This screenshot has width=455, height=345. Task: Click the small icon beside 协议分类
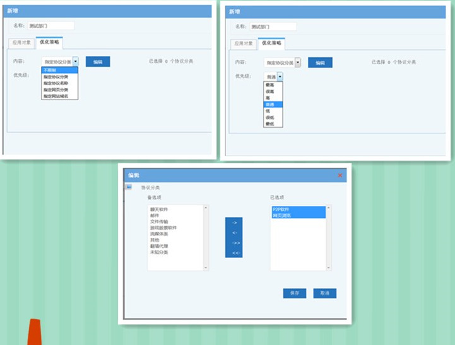tap(128, 187)
